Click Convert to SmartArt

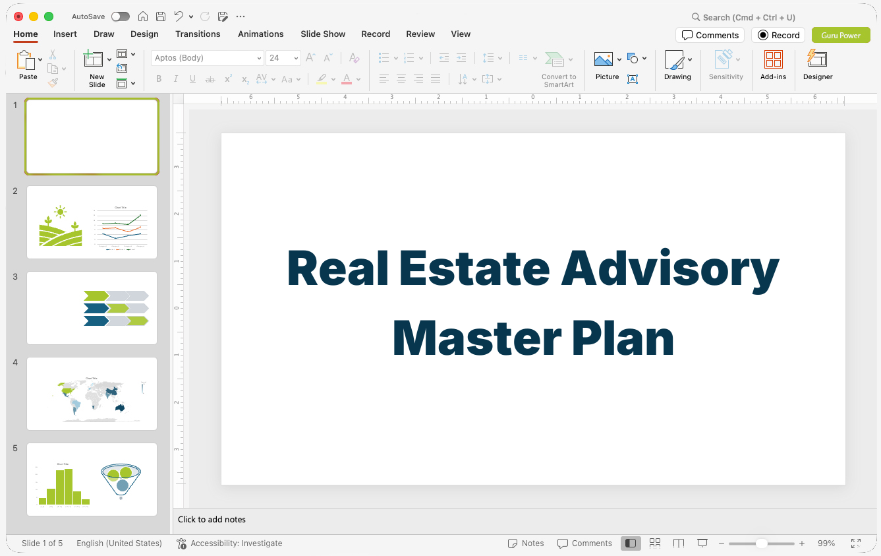[559, 69]
